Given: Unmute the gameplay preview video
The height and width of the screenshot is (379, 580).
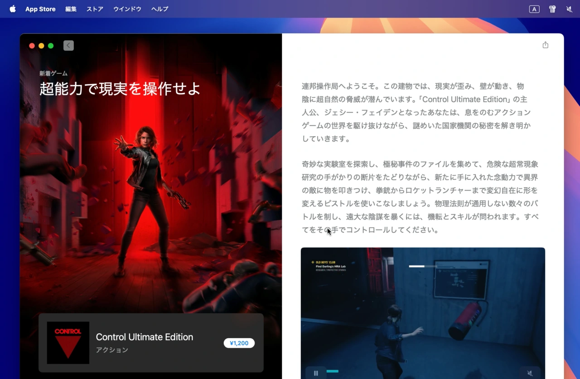Looking at the screenshot, I should pos(530,373).
